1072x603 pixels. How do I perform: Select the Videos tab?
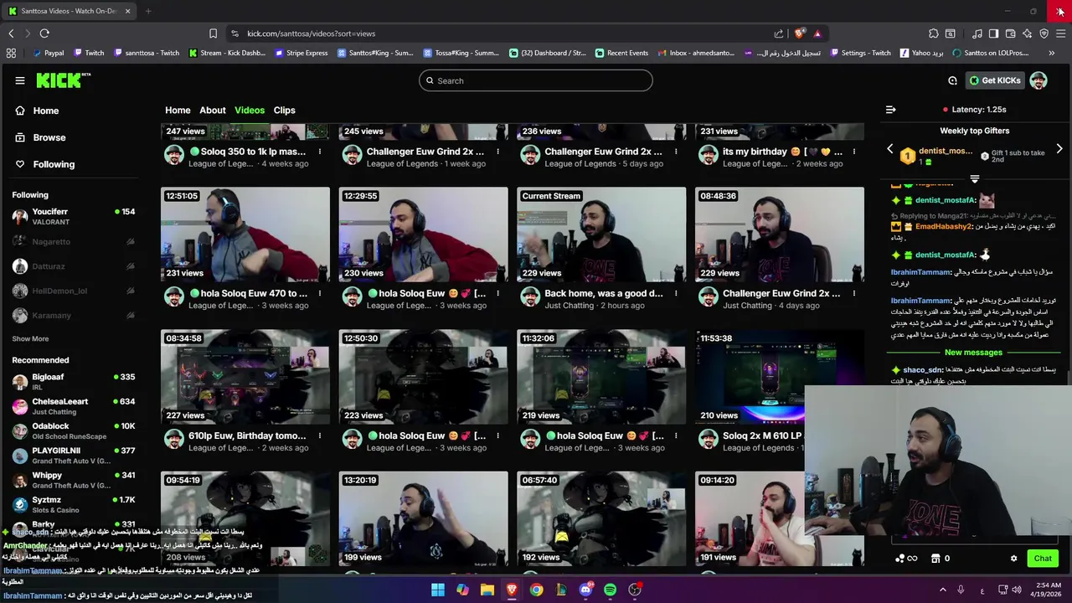[x=250, y=110]
